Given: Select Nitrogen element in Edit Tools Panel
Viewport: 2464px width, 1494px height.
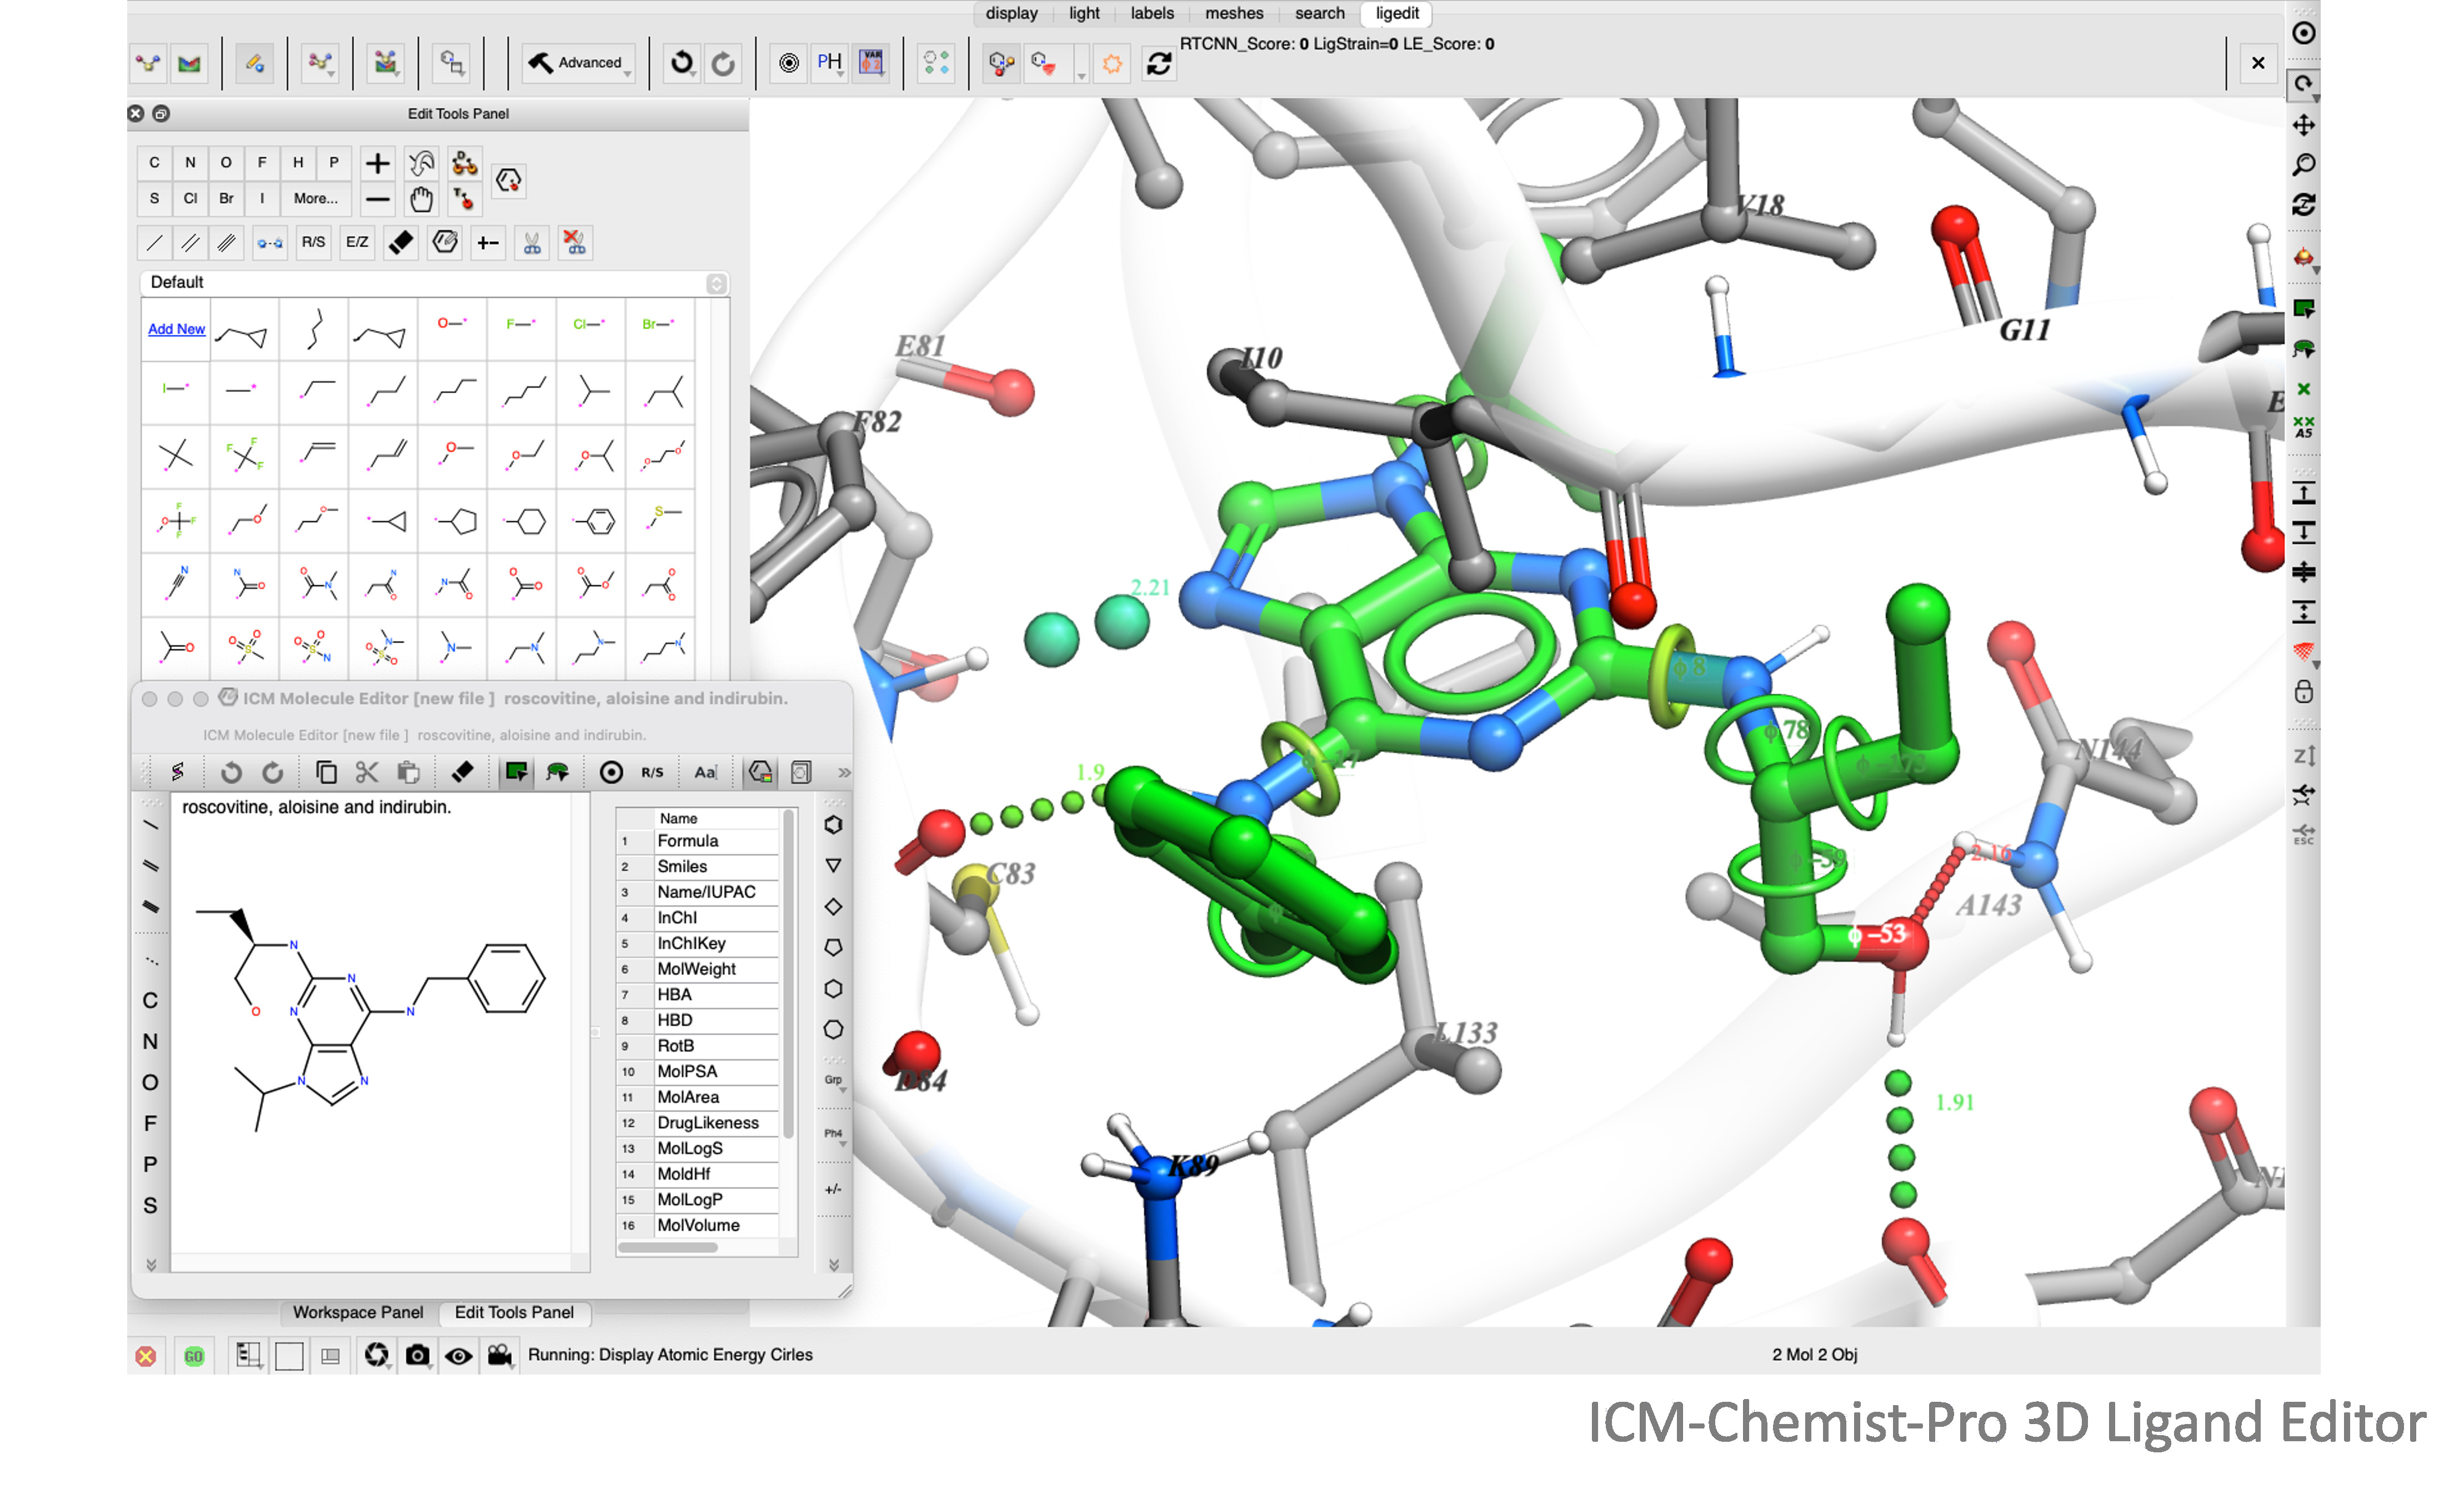Looking at the screenshot, I should [190, 162].
